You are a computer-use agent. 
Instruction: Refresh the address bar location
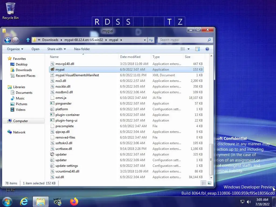click(151, 40)
